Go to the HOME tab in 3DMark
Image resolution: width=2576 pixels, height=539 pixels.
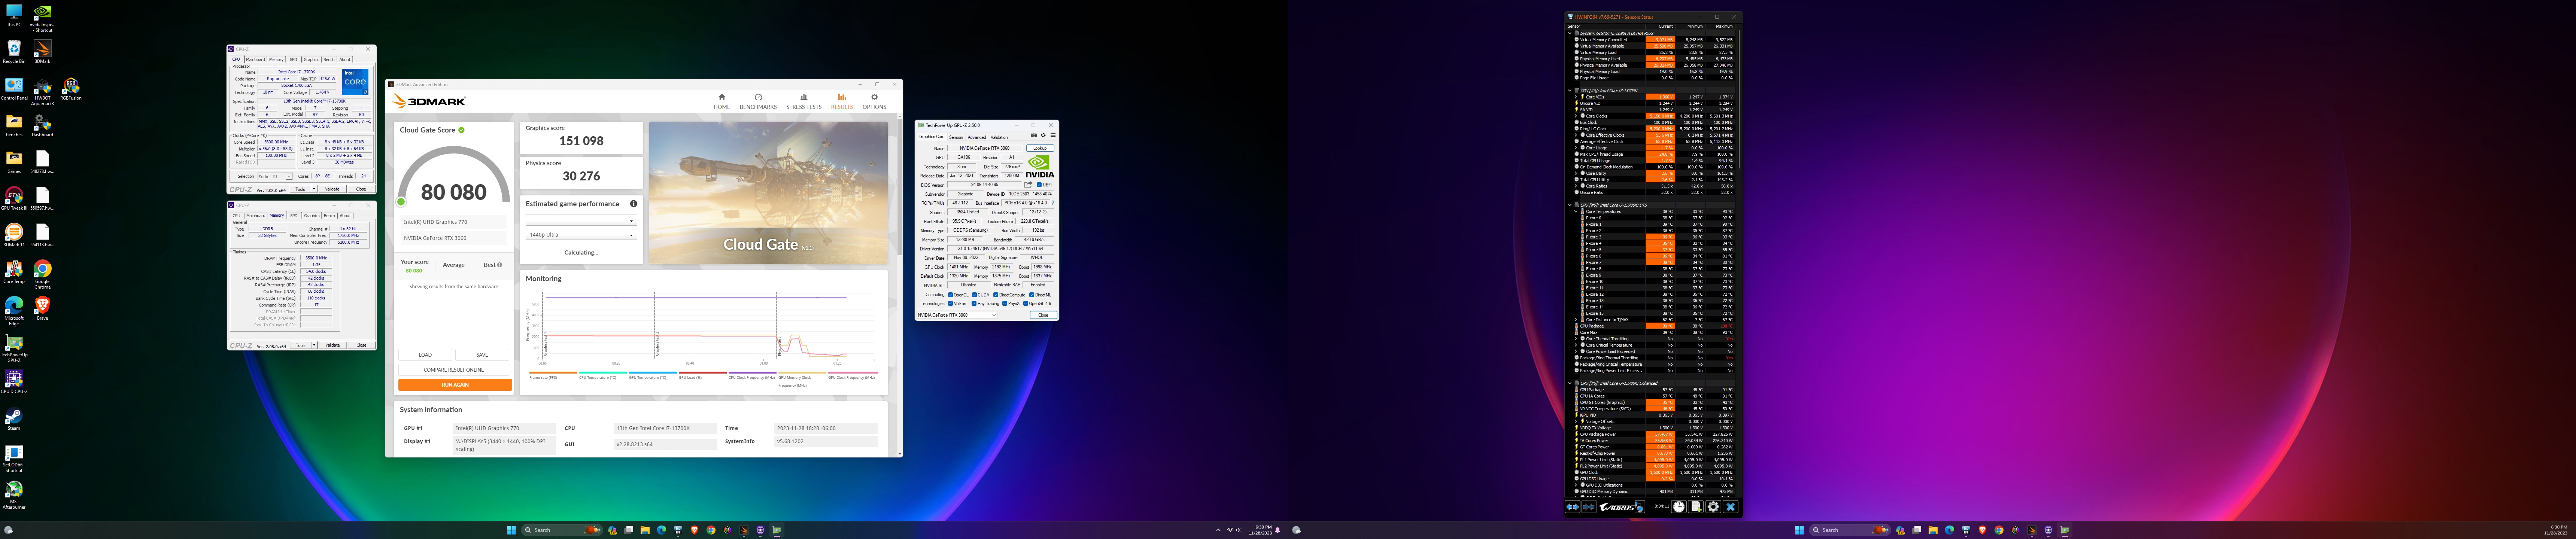(x=722, y=101)
